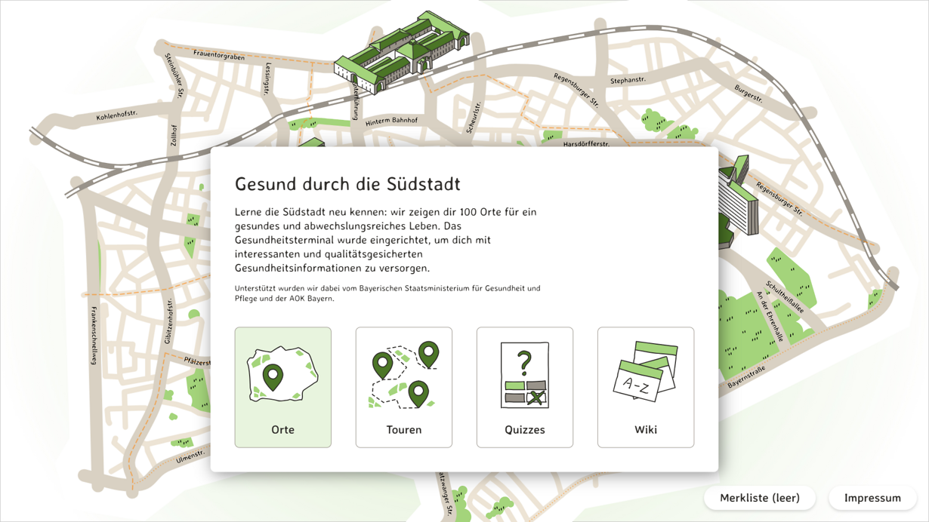Select the large green-roofed station building
Screen dimensions: 929x522
point(400,51)
